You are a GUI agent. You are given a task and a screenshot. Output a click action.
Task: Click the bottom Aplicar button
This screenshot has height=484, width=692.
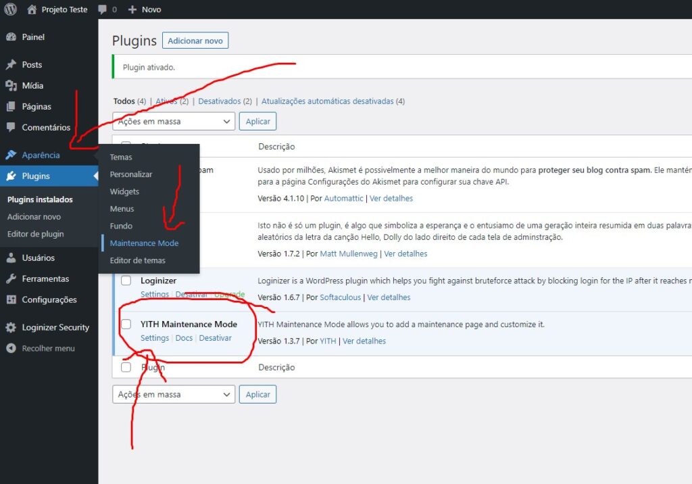(257, 394)
